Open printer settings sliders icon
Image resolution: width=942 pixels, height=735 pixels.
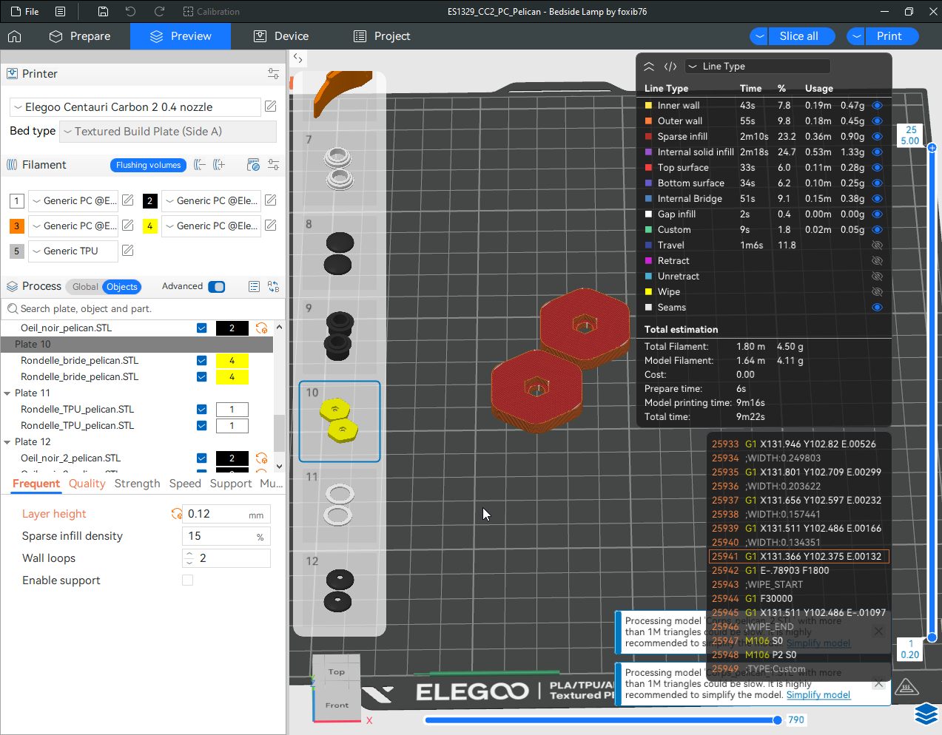coord(273,74)
